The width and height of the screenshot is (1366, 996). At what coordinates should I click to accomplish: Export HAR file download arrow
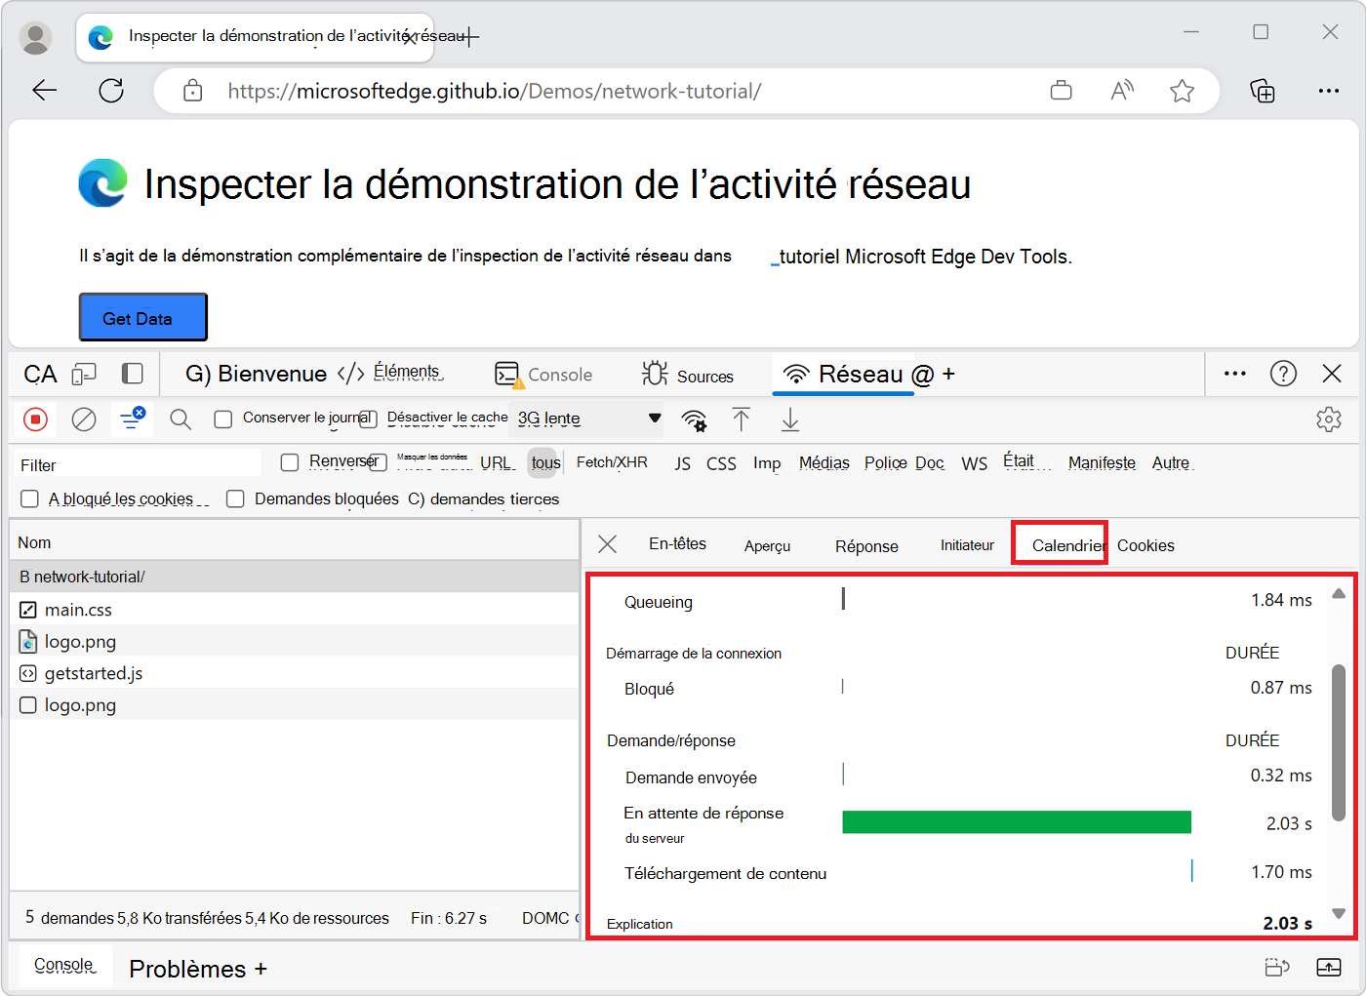coord(790,419)
